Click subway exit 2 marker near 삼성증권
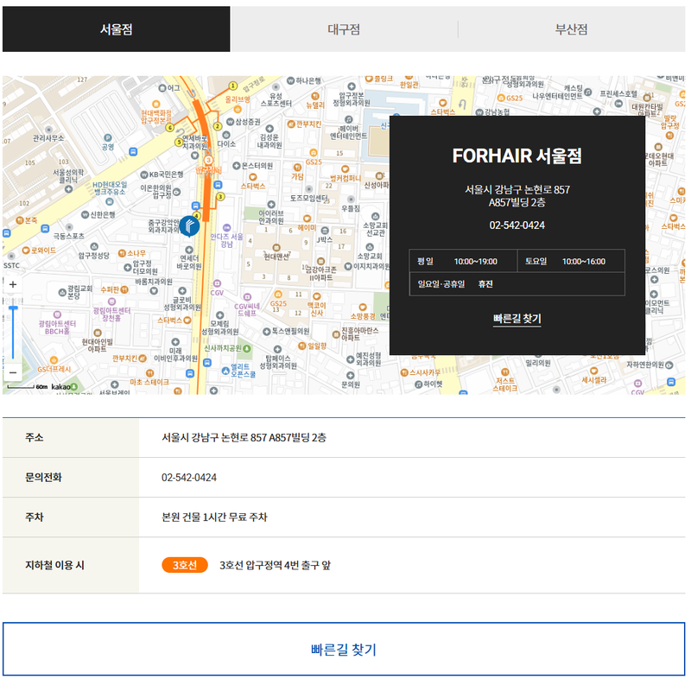The width and height of the screenshot is (691, 679). coord(218,126)
